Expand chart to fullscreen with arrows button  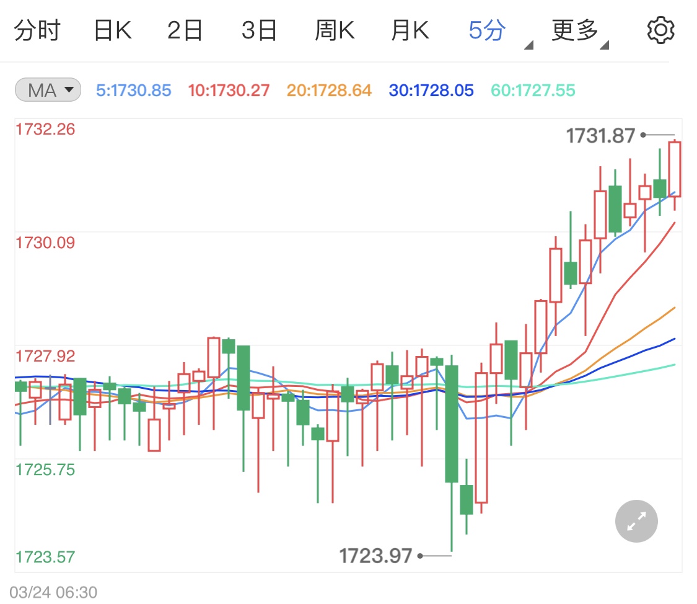(636, 522)
